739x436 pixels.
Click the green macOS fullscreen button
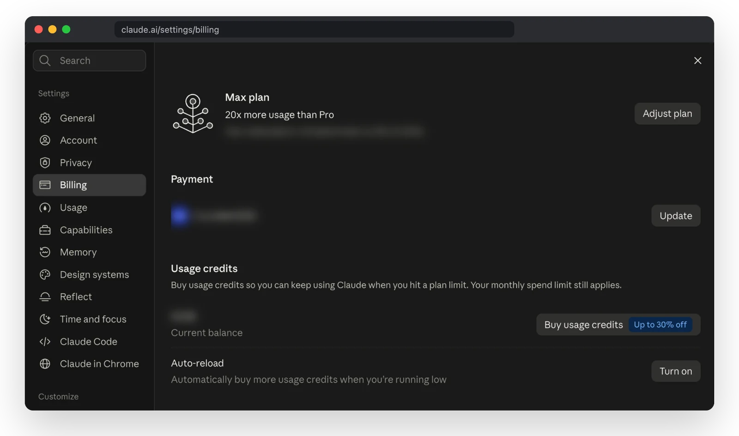66,30
